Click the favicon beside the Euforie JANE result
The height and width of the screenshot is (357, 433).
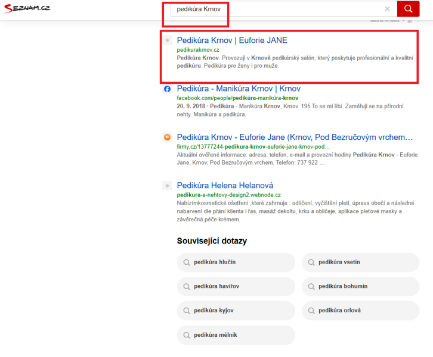[x=167, y=40]
